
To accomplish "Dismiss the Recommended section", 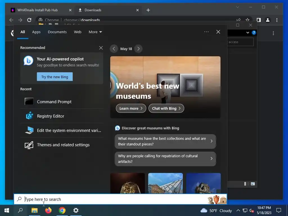I will [x=101, y=48].
